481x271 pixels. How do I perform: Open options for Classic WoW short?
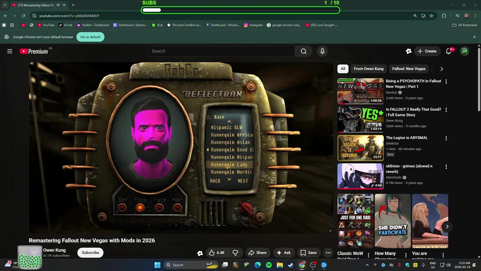pyautogui.click(x=368, y=255)
